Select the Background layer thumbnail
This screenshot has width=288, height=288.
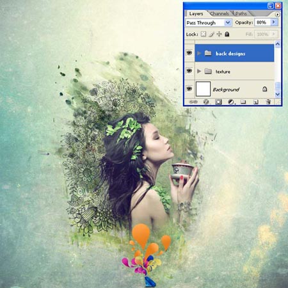coord(203,89)
